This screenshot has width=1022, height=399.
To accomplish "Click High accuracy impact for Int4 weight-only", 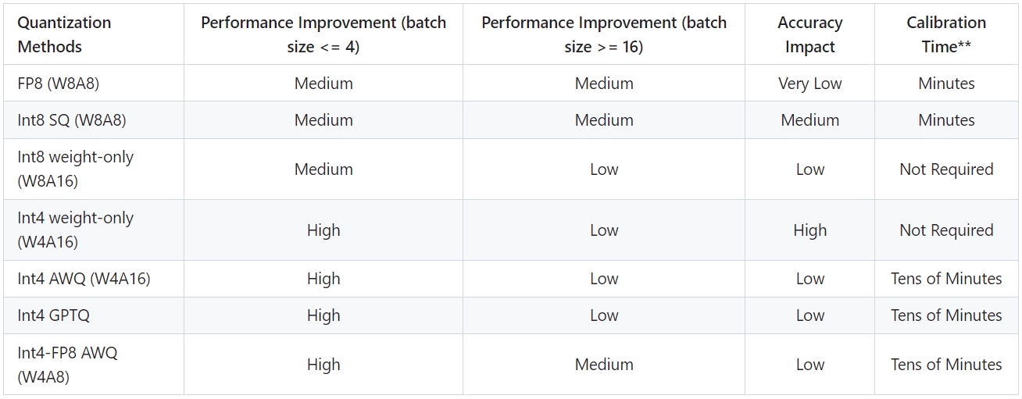I will [x=809, y=230].
